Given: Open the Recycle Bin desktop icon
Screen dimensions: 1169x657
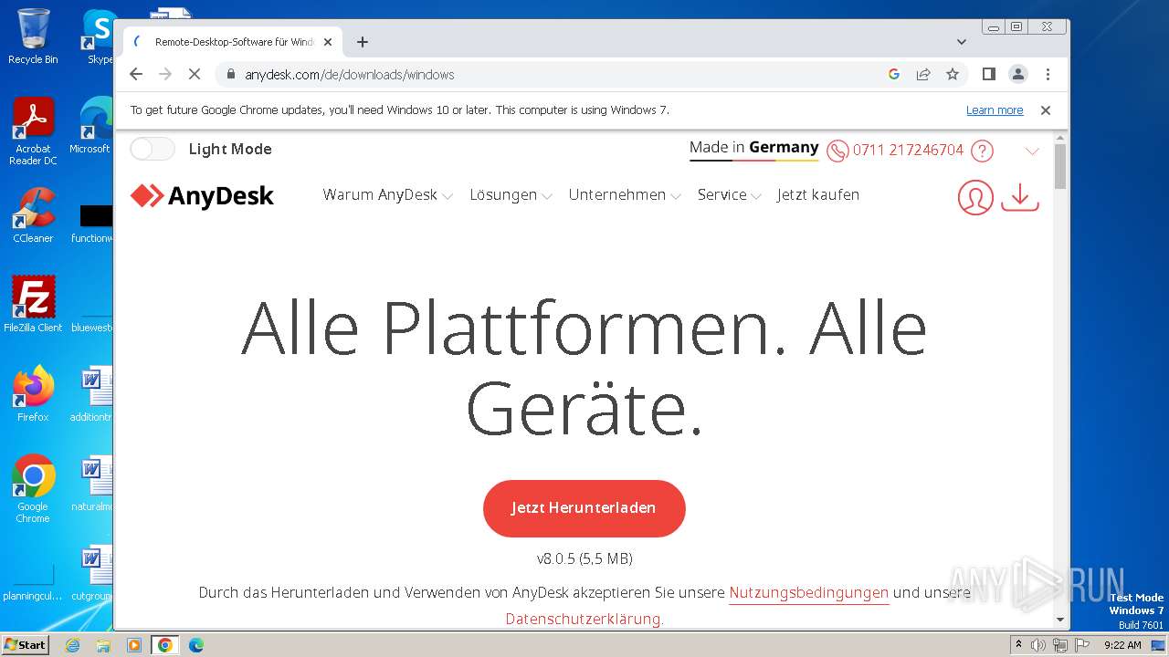Looking at the screenshot, I should 33,36.
